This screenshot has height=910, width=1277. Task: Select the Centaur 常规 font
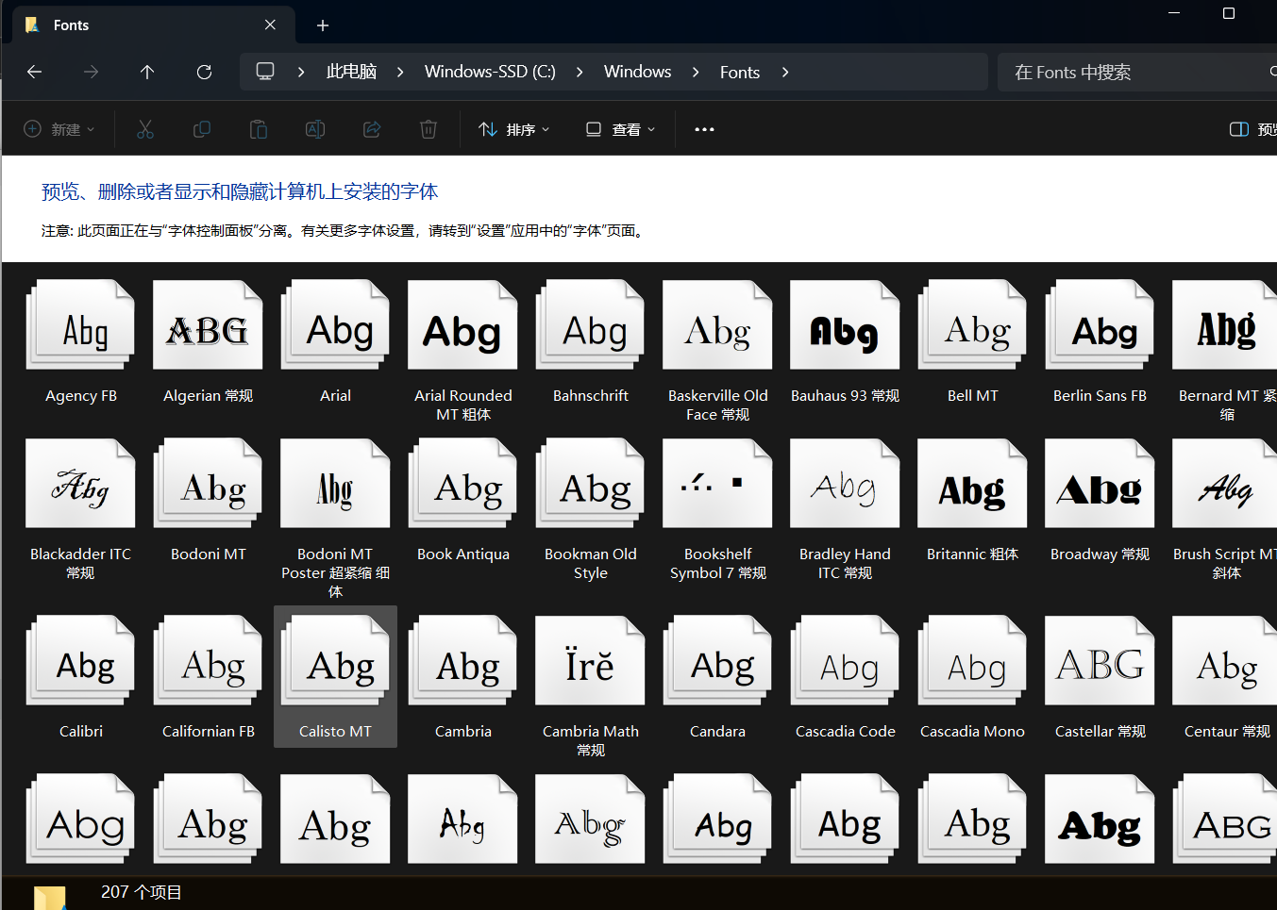[1226, 677]
